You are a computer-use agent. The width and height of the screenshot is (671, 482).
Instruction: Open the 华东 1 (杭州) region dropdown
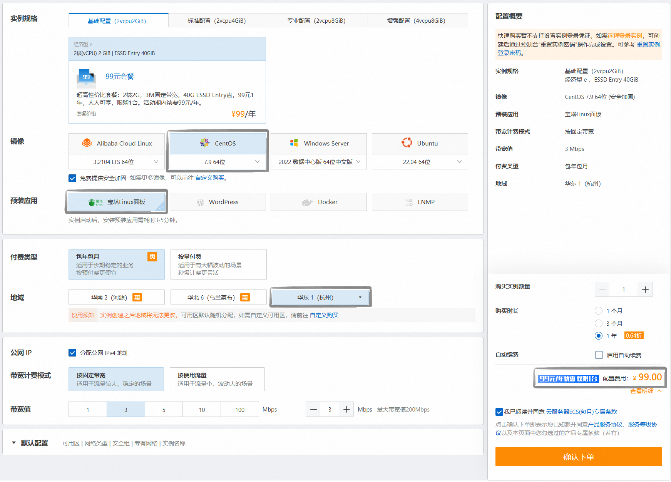point(320,298)
